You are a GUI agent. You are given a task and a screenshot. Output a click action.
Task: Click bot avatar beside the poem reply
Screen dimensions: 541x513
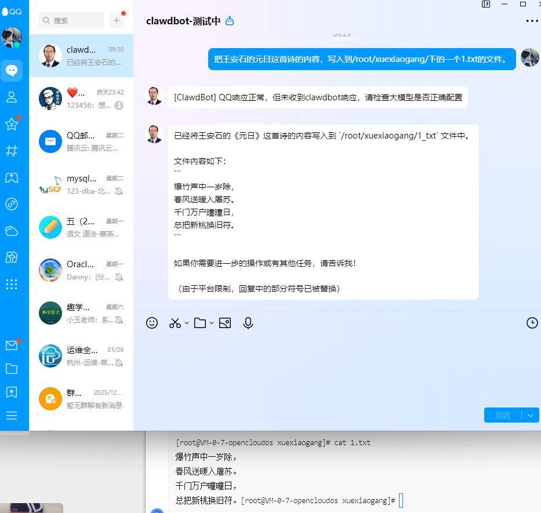(x=154, y=134)
